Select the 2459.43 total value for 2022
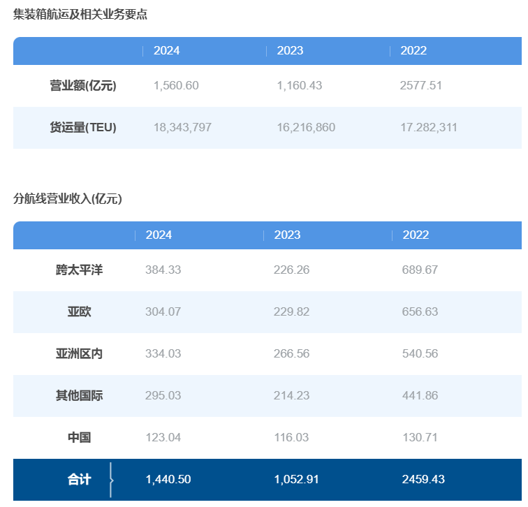This screenshot has width=528, height=507. (423, 480)
